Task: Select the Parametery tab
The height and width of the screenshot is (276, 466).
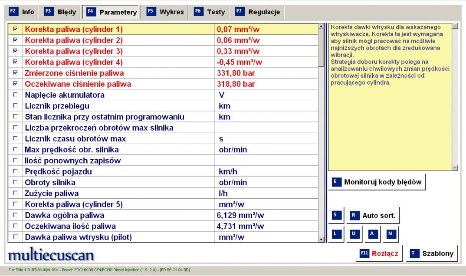Action: (111, 12)
